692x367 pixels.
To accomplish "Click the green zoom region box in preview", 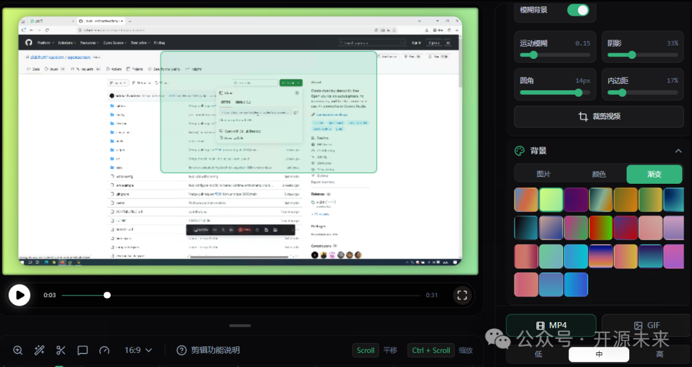I will pos(268,112).
